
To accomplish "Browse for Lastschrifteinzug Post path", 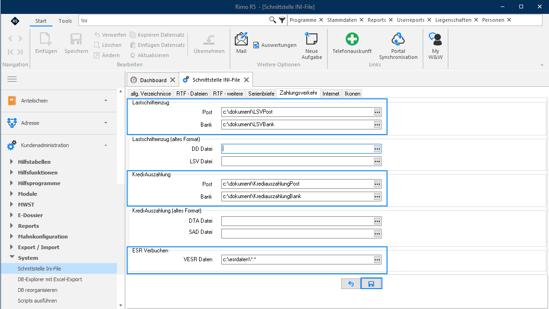I will point(377,112).
